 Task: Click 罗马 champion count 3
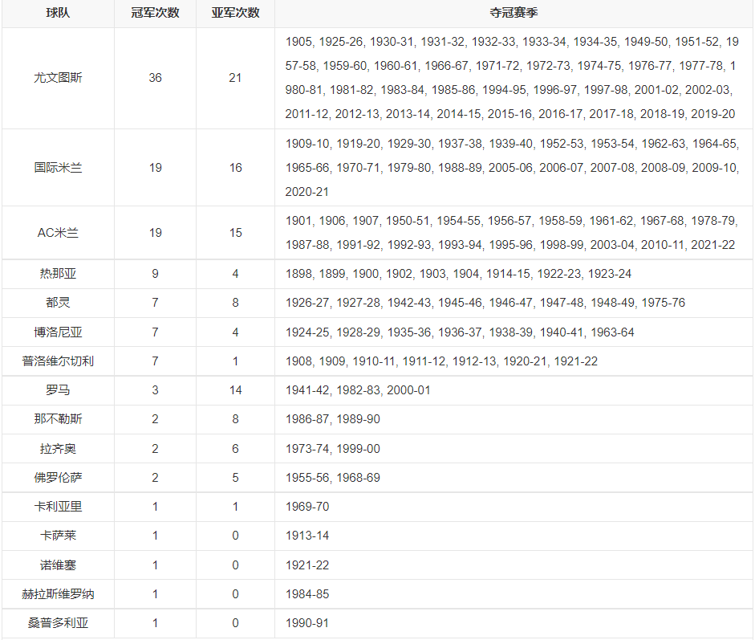pos(155,390)
